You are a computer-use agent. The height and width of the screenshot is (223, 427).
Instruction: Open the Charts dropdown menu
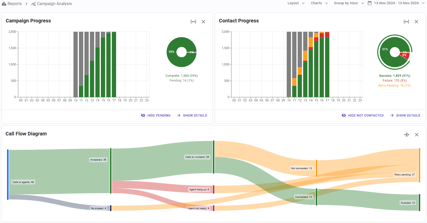click(x=319, y=3)
